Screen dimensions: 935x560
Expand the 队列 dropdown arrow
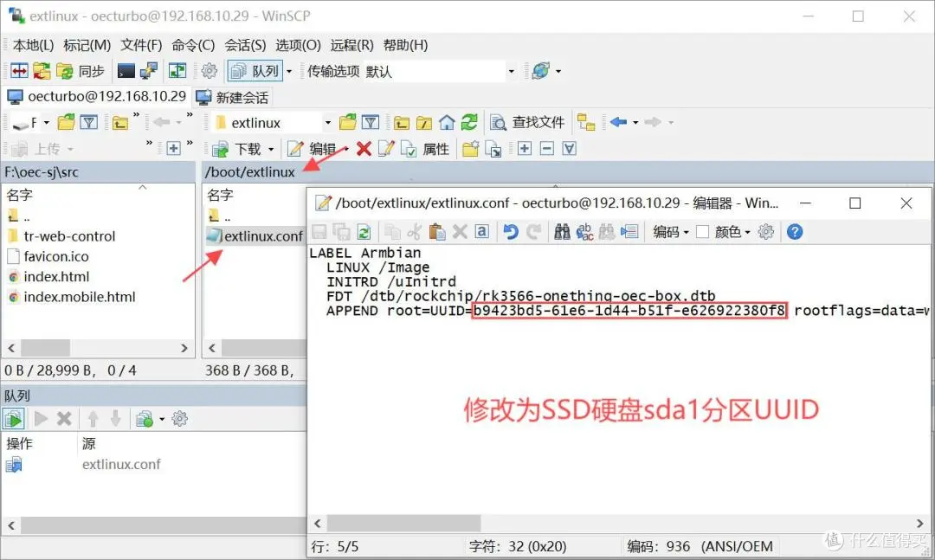click(x=289, y=71)
